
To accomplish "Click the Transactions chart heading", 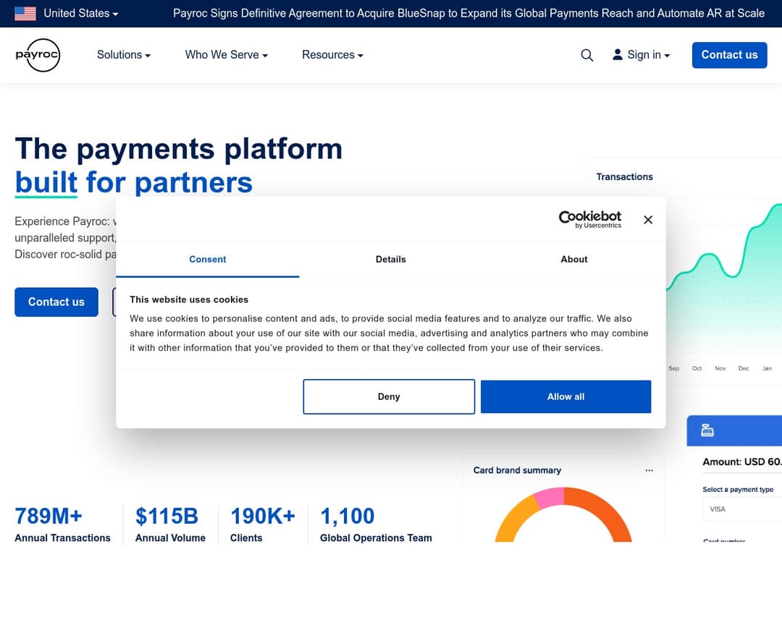I will pos(624,177).
